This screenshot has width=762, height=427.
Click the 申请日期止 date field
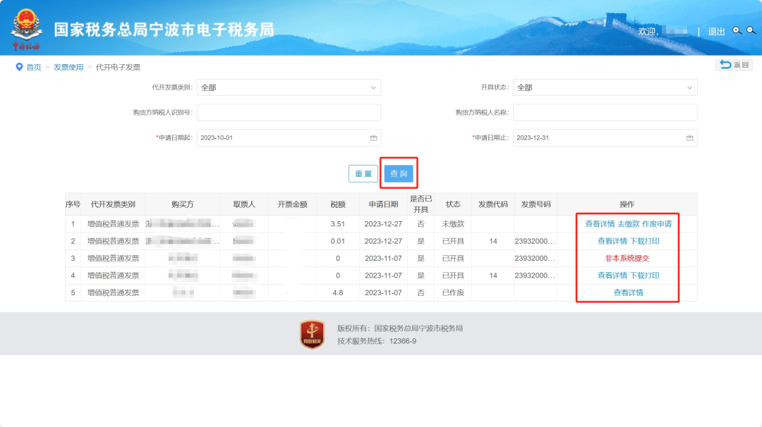605,138
